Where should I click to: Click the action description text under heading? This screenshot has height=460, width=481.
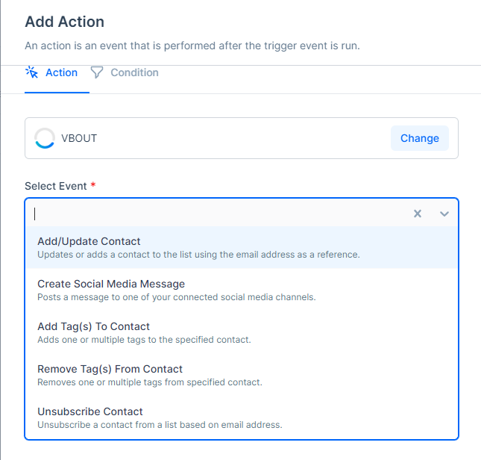[x=192, y=46]
